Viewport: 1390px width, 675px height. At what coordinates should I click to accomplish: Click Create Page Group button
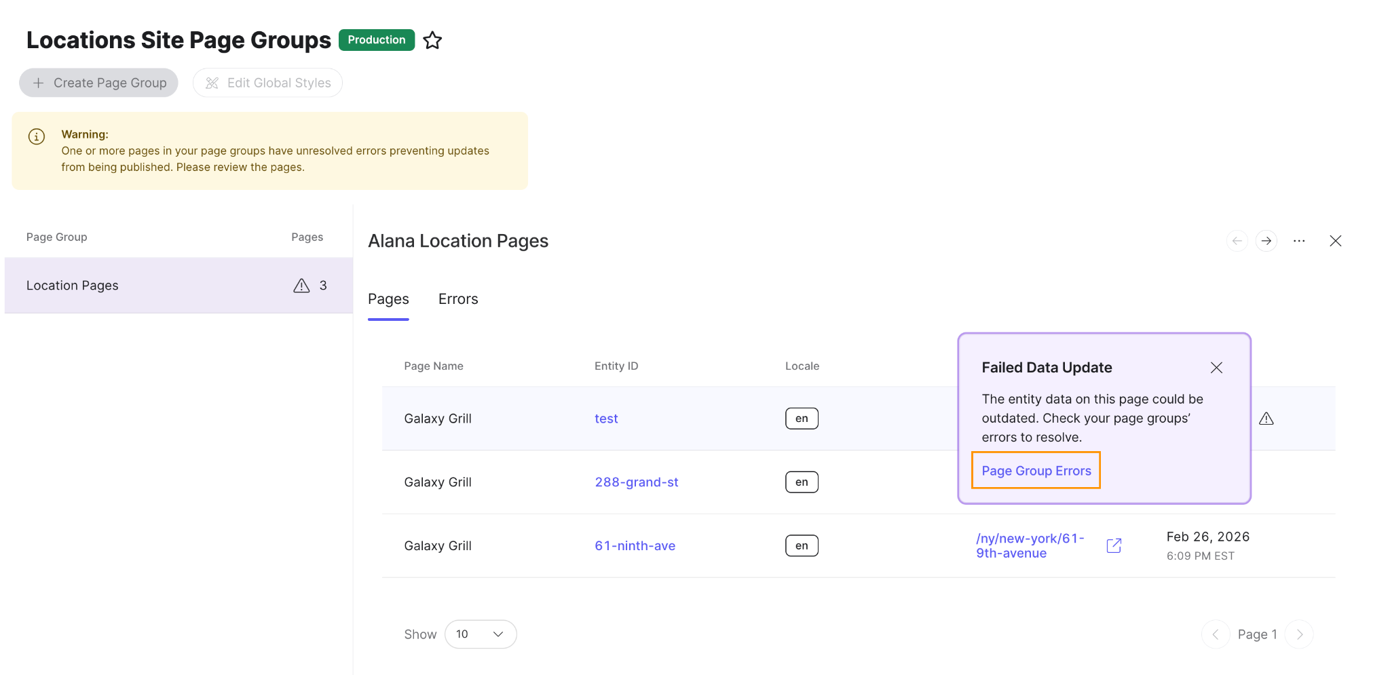tap(98, 83)
